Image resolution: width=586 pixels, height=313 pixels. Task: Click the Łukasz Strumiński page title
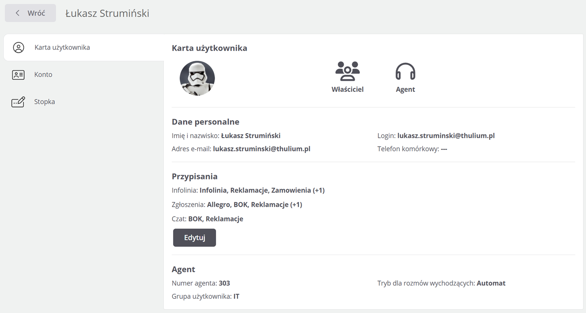tap(107, 13)
